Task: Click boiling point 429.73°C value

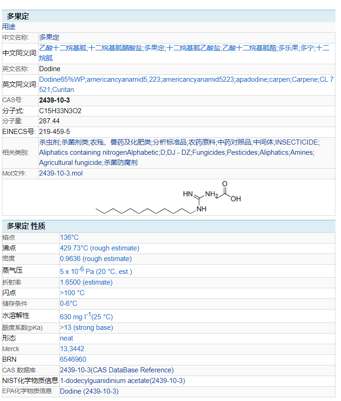Action: (x=99, y=249)
